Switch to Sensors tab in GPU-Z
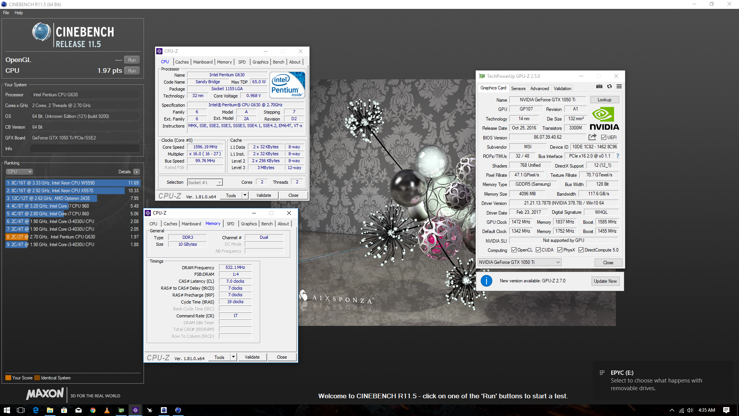Viewport: 739px width, 416px height. (x=518, y=89)
